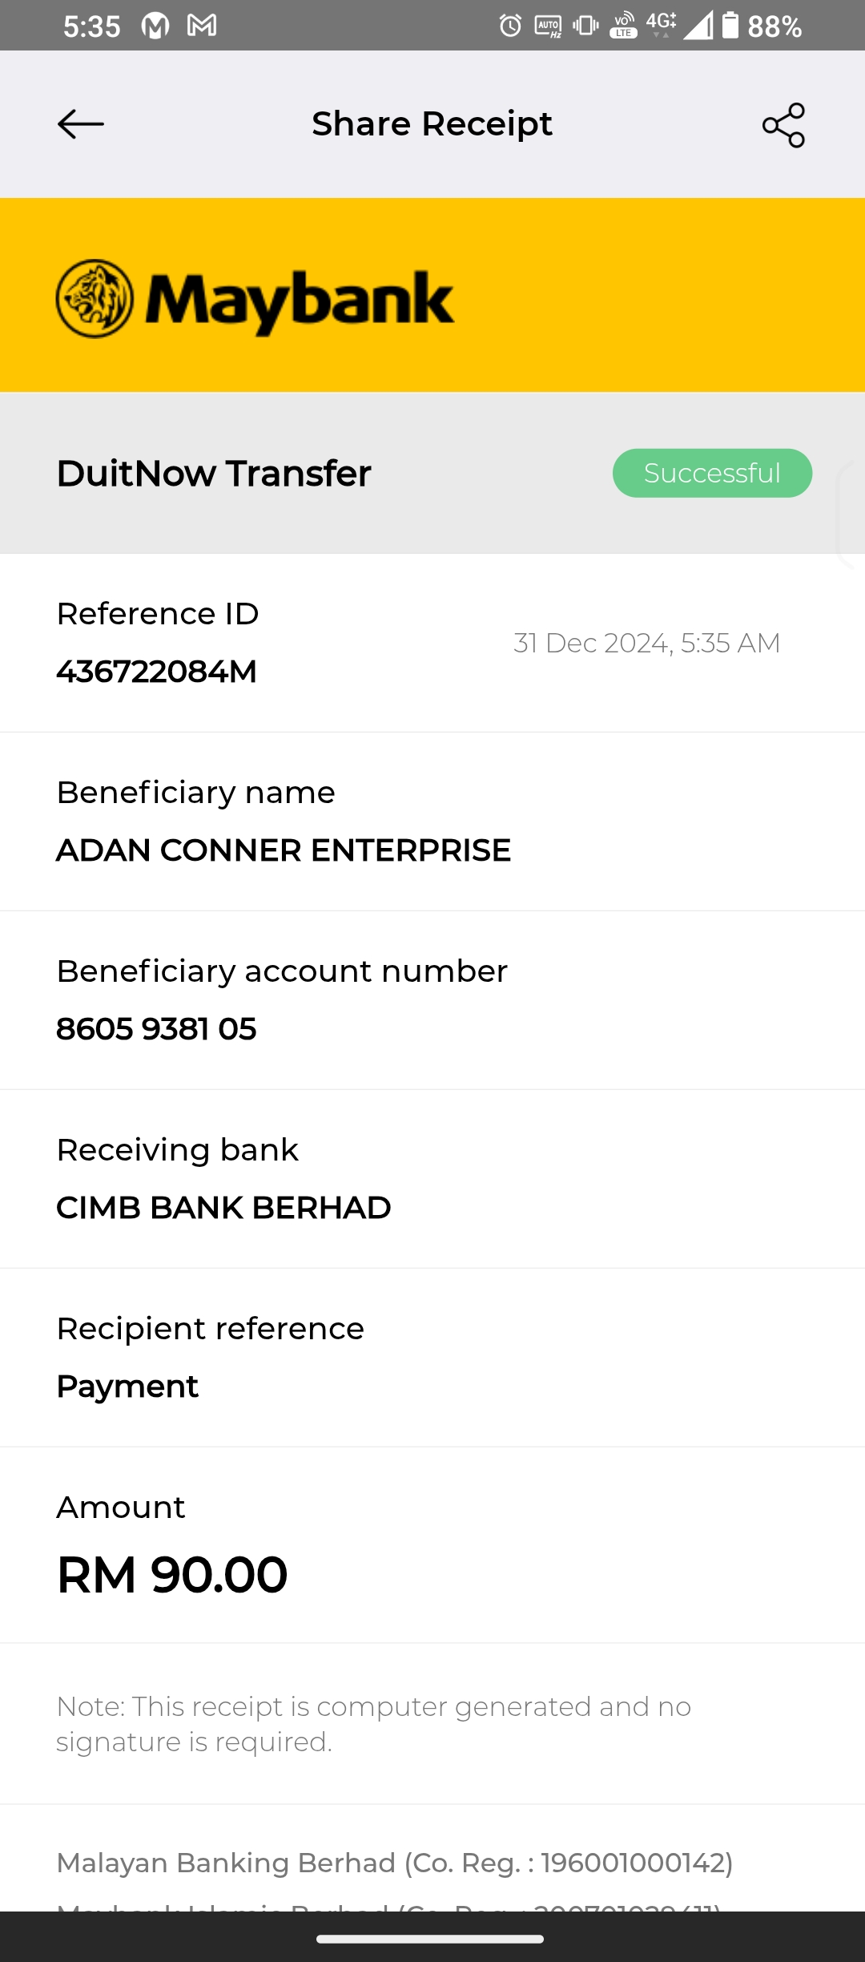Image resolution: width=865 pixels, height=1962 pixels.
Task: Tap the recipient reference Payment
Action: 127,1387
